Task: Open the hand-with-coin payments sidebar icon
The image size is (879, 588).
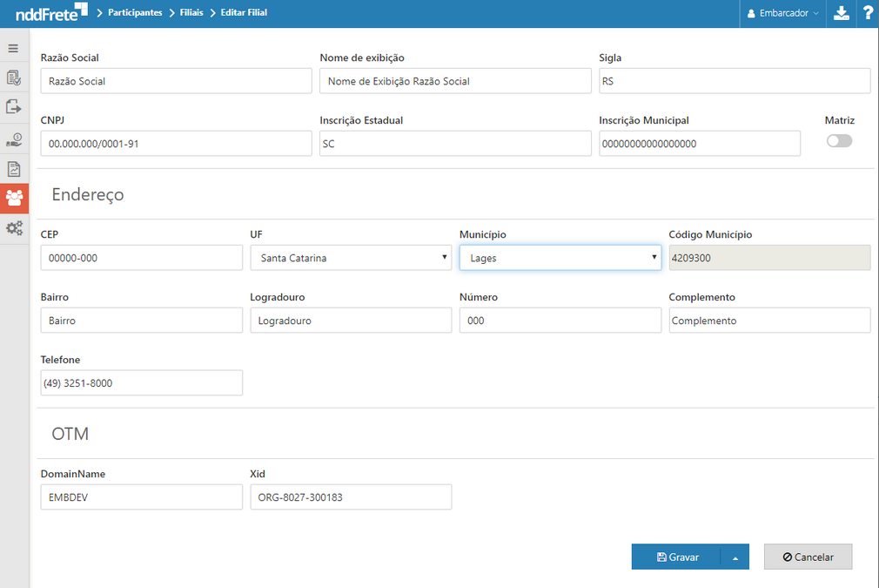Action: pos(14,139)
